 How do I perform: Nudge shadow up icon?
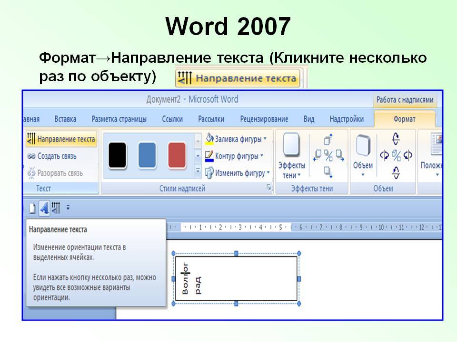(x=328, y=139)
